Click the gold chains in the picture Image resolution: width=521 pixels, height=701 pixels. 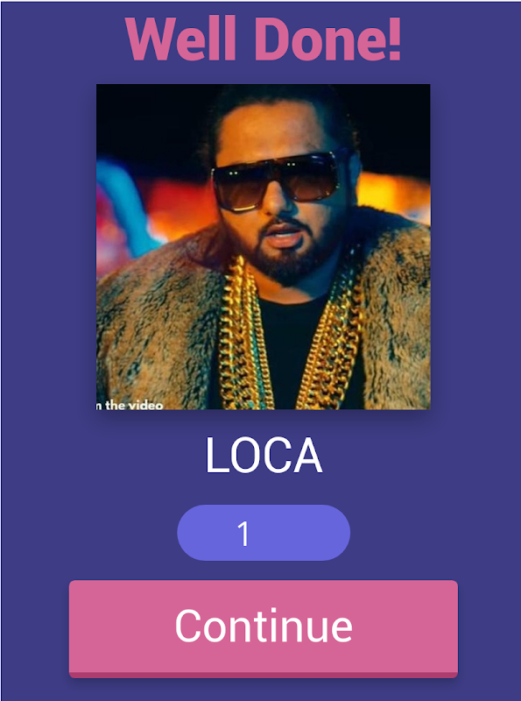[x=291, y=333]
